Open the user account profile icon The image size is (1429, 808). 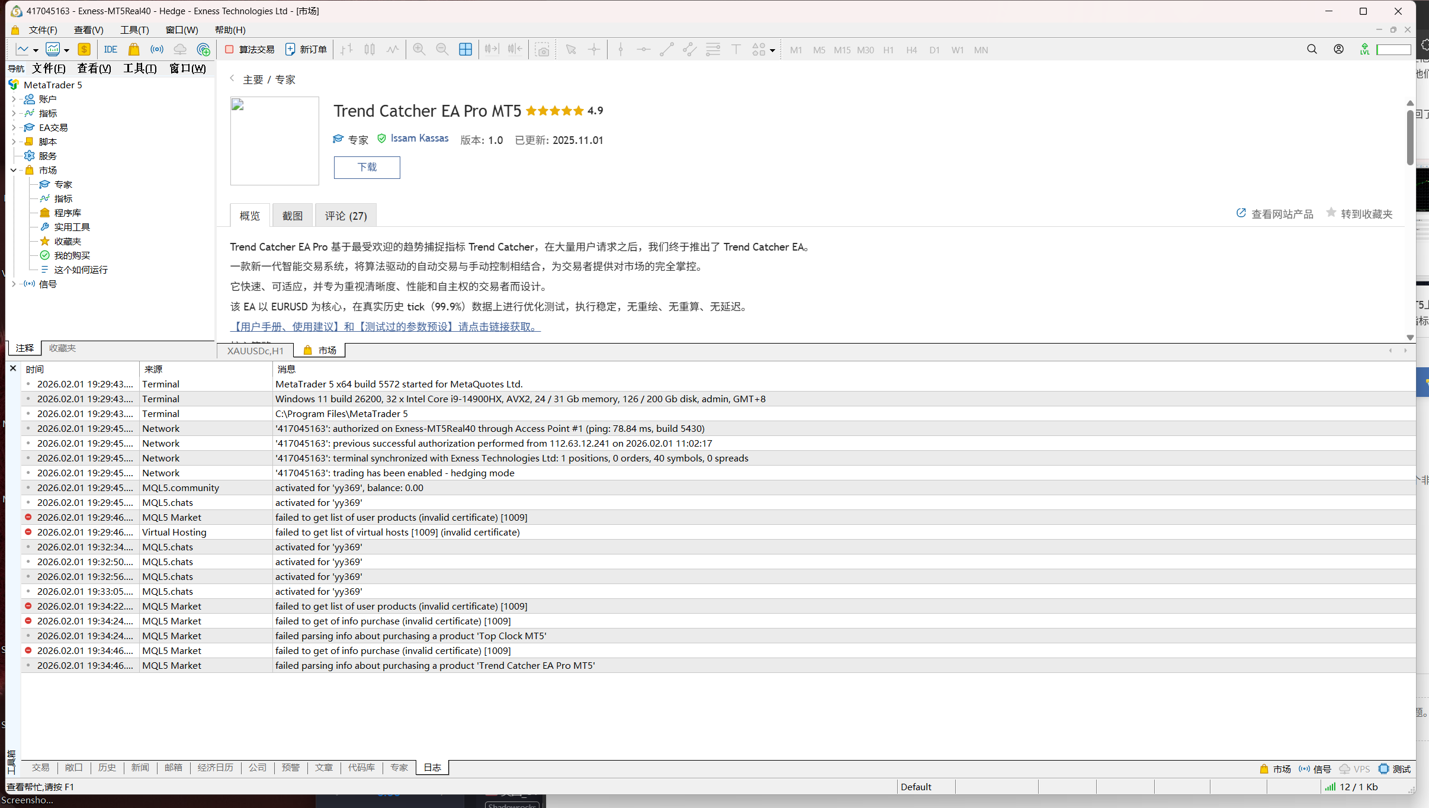click(x=1338, y=50)
